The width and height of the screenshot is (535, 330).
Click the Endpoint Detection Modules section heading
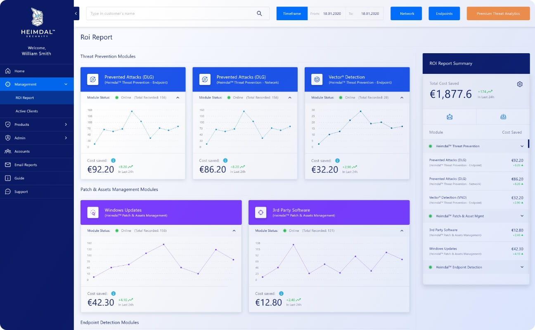point(110,322)
